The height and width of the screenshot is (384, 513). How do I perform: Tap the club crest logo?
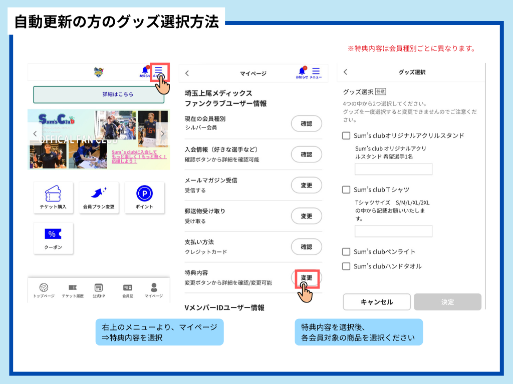(x=99, y=72)
